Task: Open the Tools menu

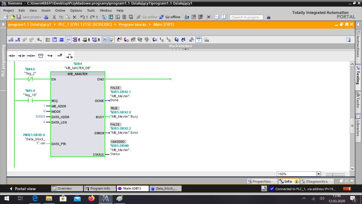Action: 91,10
